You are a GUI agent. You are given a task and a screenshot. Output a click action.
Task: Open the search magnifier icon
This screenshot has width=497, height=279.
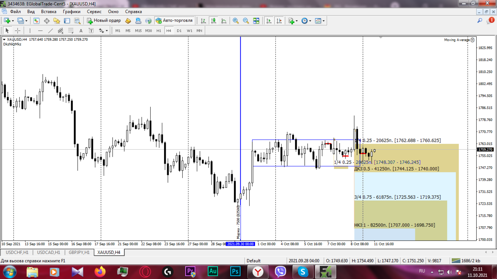[480, 21]
